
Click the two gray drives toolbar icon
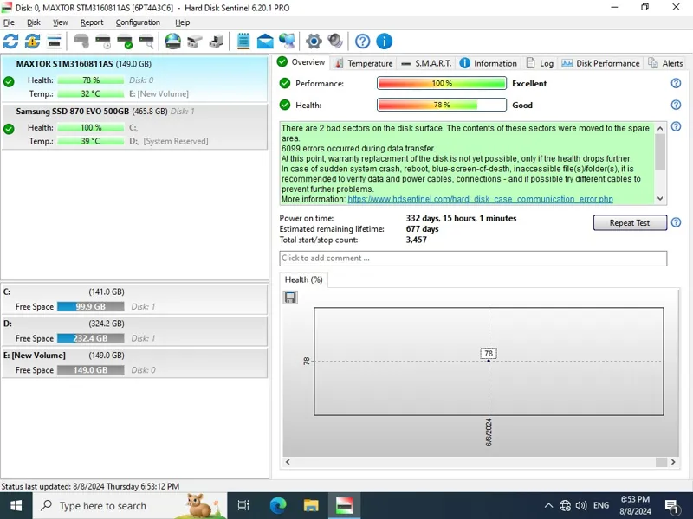pyautogui.click(x=194, y=42)
